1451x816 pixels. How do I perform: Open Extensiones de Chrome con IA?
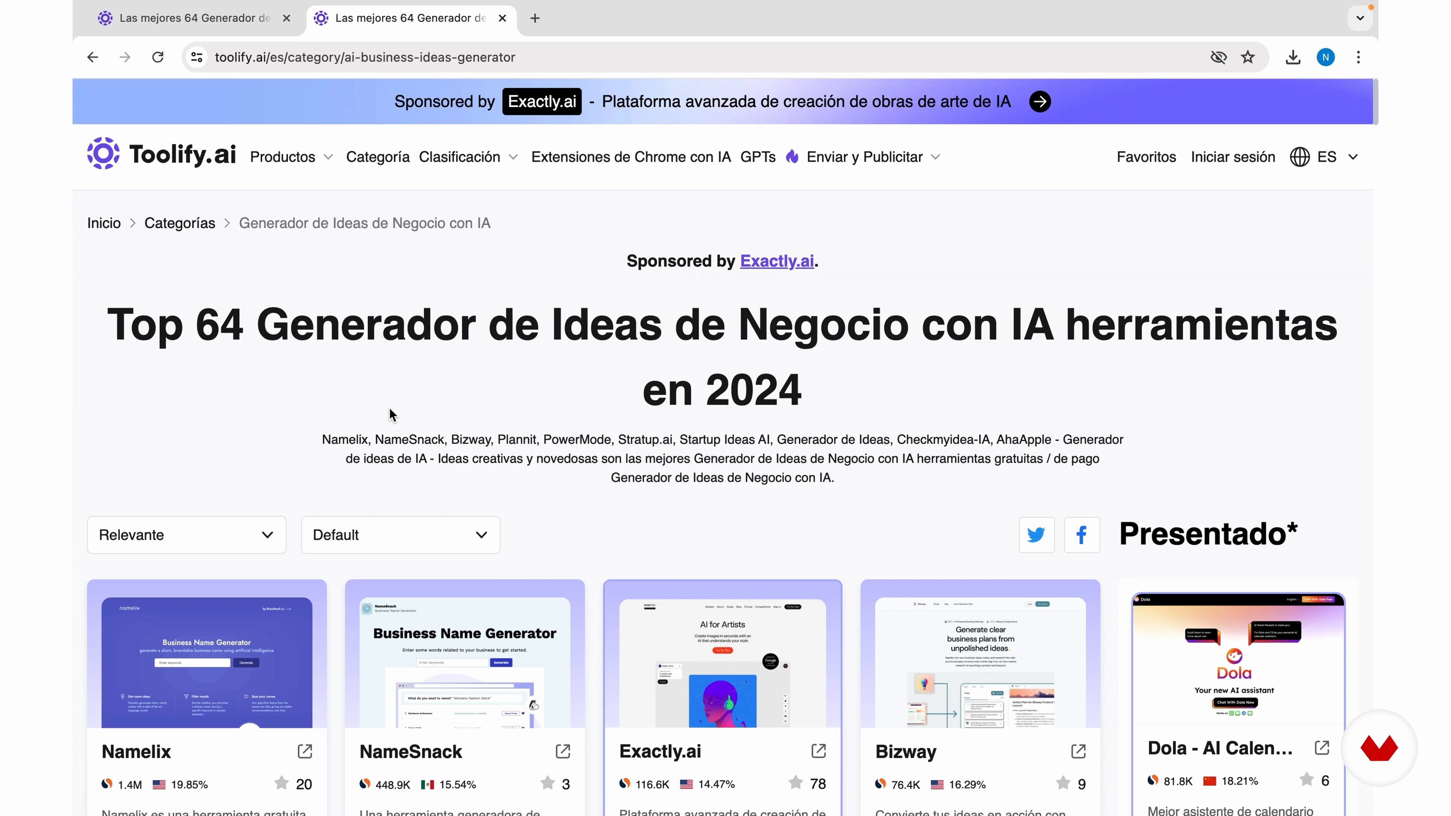(631, 156)
